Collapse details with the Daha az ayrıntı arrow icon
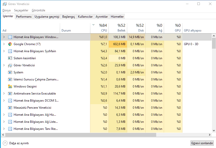 [5, 143]
